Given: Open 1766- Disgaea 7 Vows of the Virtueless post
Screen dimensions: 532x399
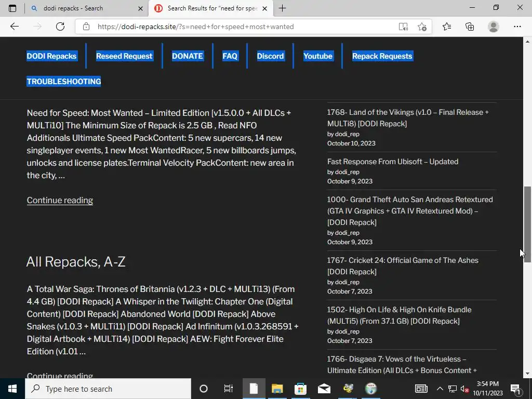Looking at the screenshot, I should [x=402, y=364].
